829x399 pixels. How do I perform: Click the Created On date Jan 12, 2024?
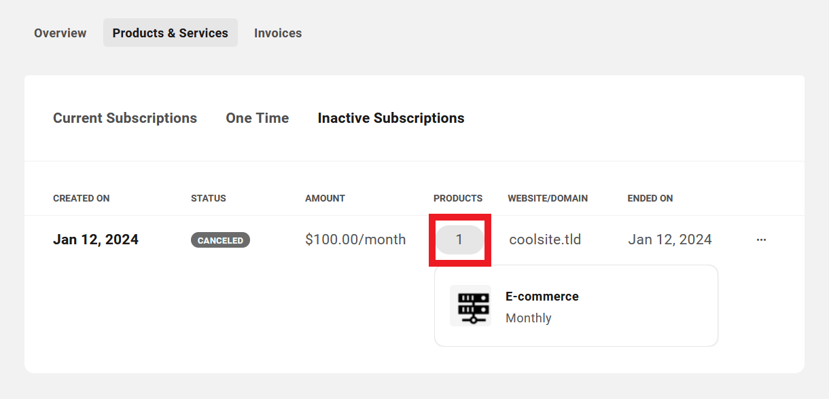[x=96, y=240]
